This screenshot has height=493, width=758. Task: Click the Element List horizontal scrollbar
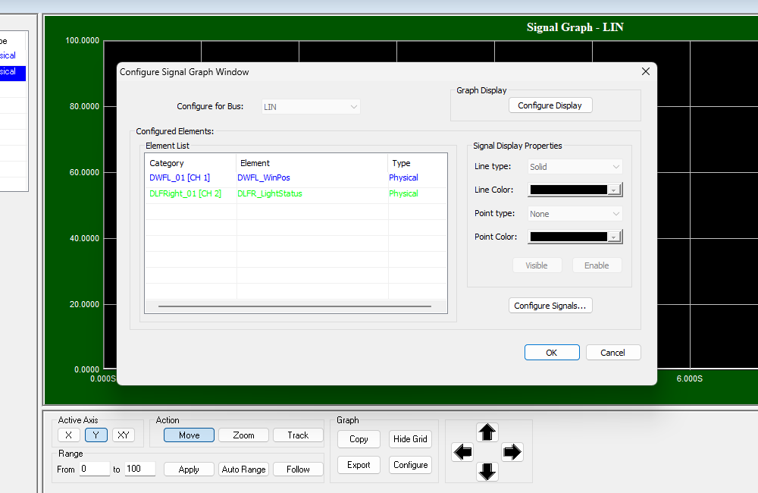pos(295,306)
